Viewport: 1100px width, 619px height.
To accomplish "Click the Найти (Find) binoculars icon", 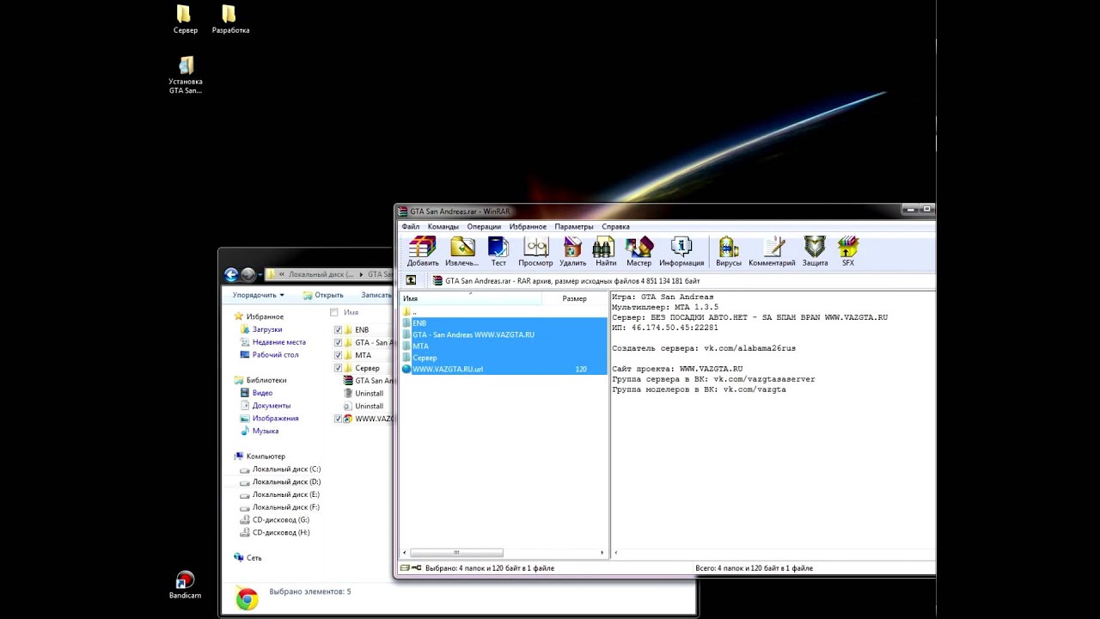I will point(606,251).
